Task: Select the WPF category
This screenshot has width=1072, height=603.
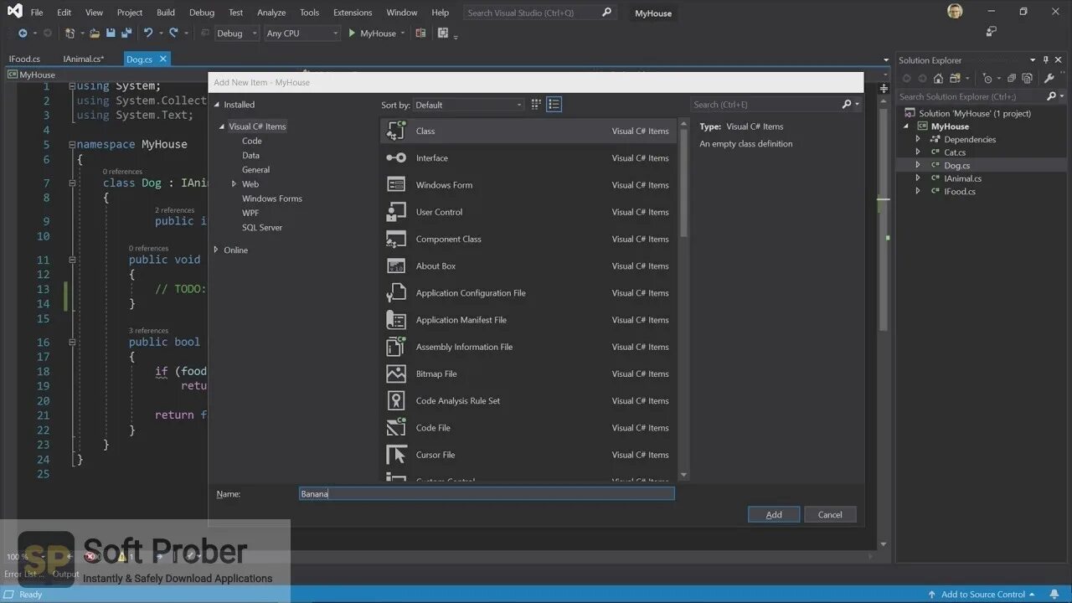Action: [251, 213]
